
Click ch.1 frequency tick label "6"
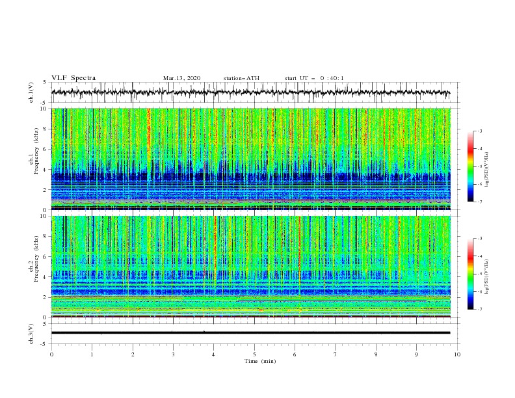pyautogui.click(x=46, y=149)
